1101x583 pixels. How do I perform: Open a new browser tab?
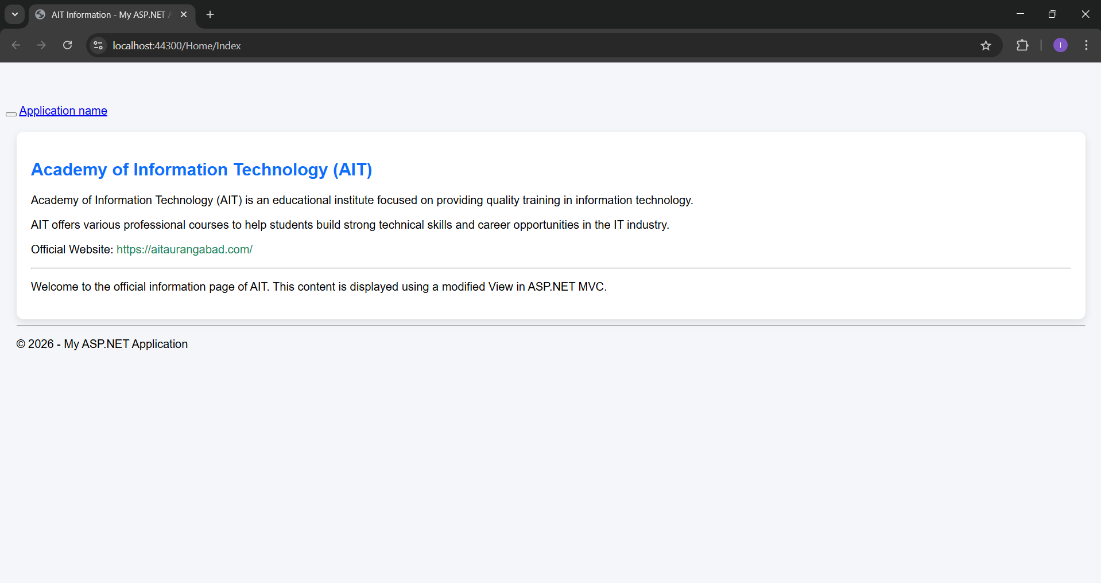click(x=210, y=15)
